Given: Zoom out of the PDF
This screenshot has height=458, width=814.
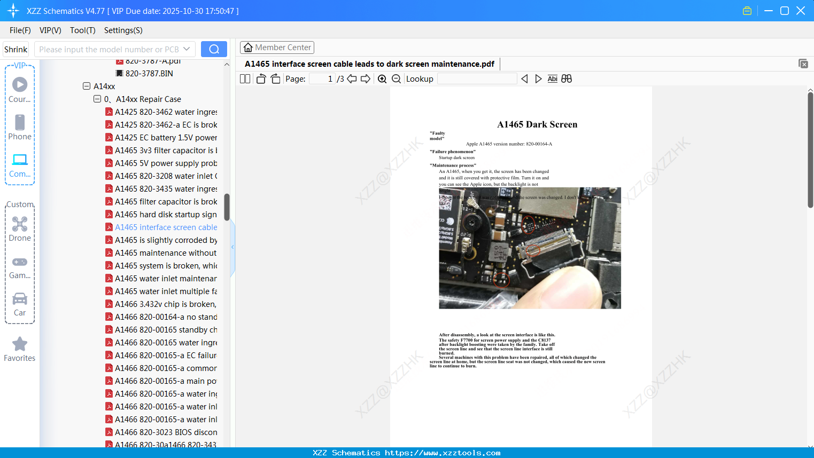Looking at the screenshot, I should click(396, 79).
